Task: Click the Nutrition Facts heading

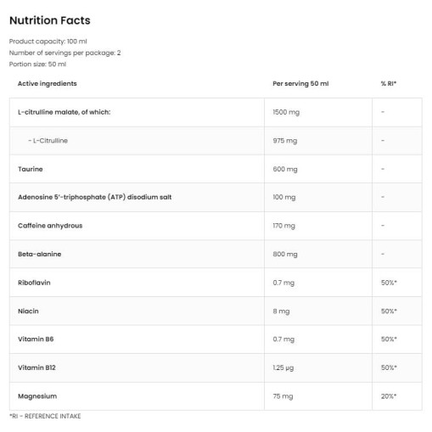Action: [50, 20]
